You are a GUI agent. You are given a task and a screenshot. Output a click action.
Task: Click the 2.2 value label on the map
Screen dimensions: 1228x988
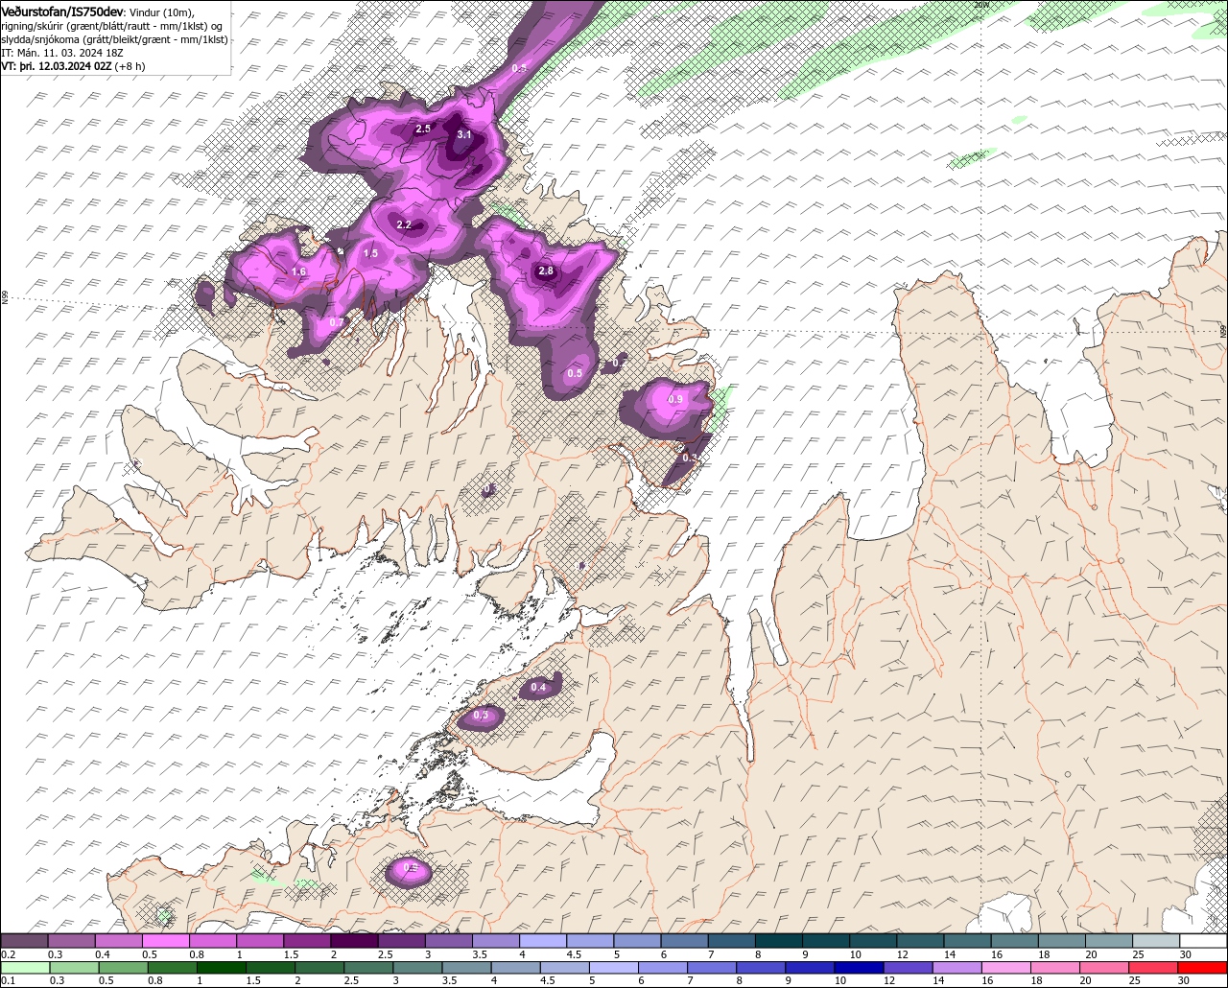404,225
